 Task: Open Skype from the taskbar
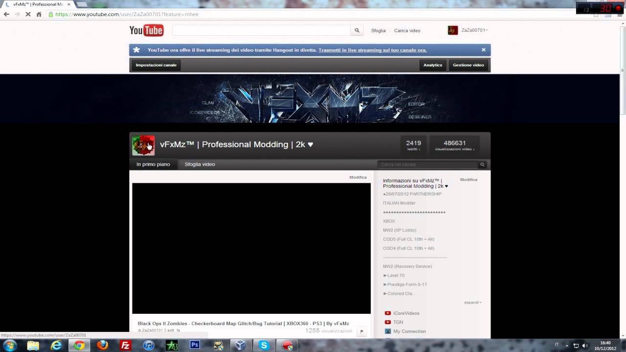click(x=264, y=345)
